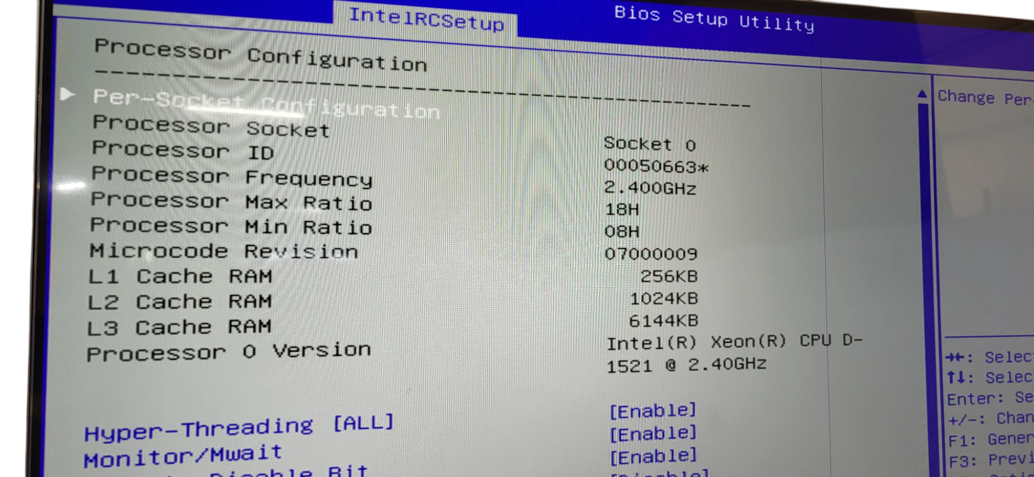Viewport: 1034px width, 477px height.
Task: Select the IntelRCSetup tab
Action: [426, 19]
